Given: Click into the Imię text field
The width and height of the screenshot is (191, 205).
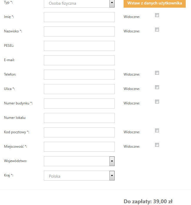Looking at the screenshot, I should pyautogui.click(x=79, y=17).
